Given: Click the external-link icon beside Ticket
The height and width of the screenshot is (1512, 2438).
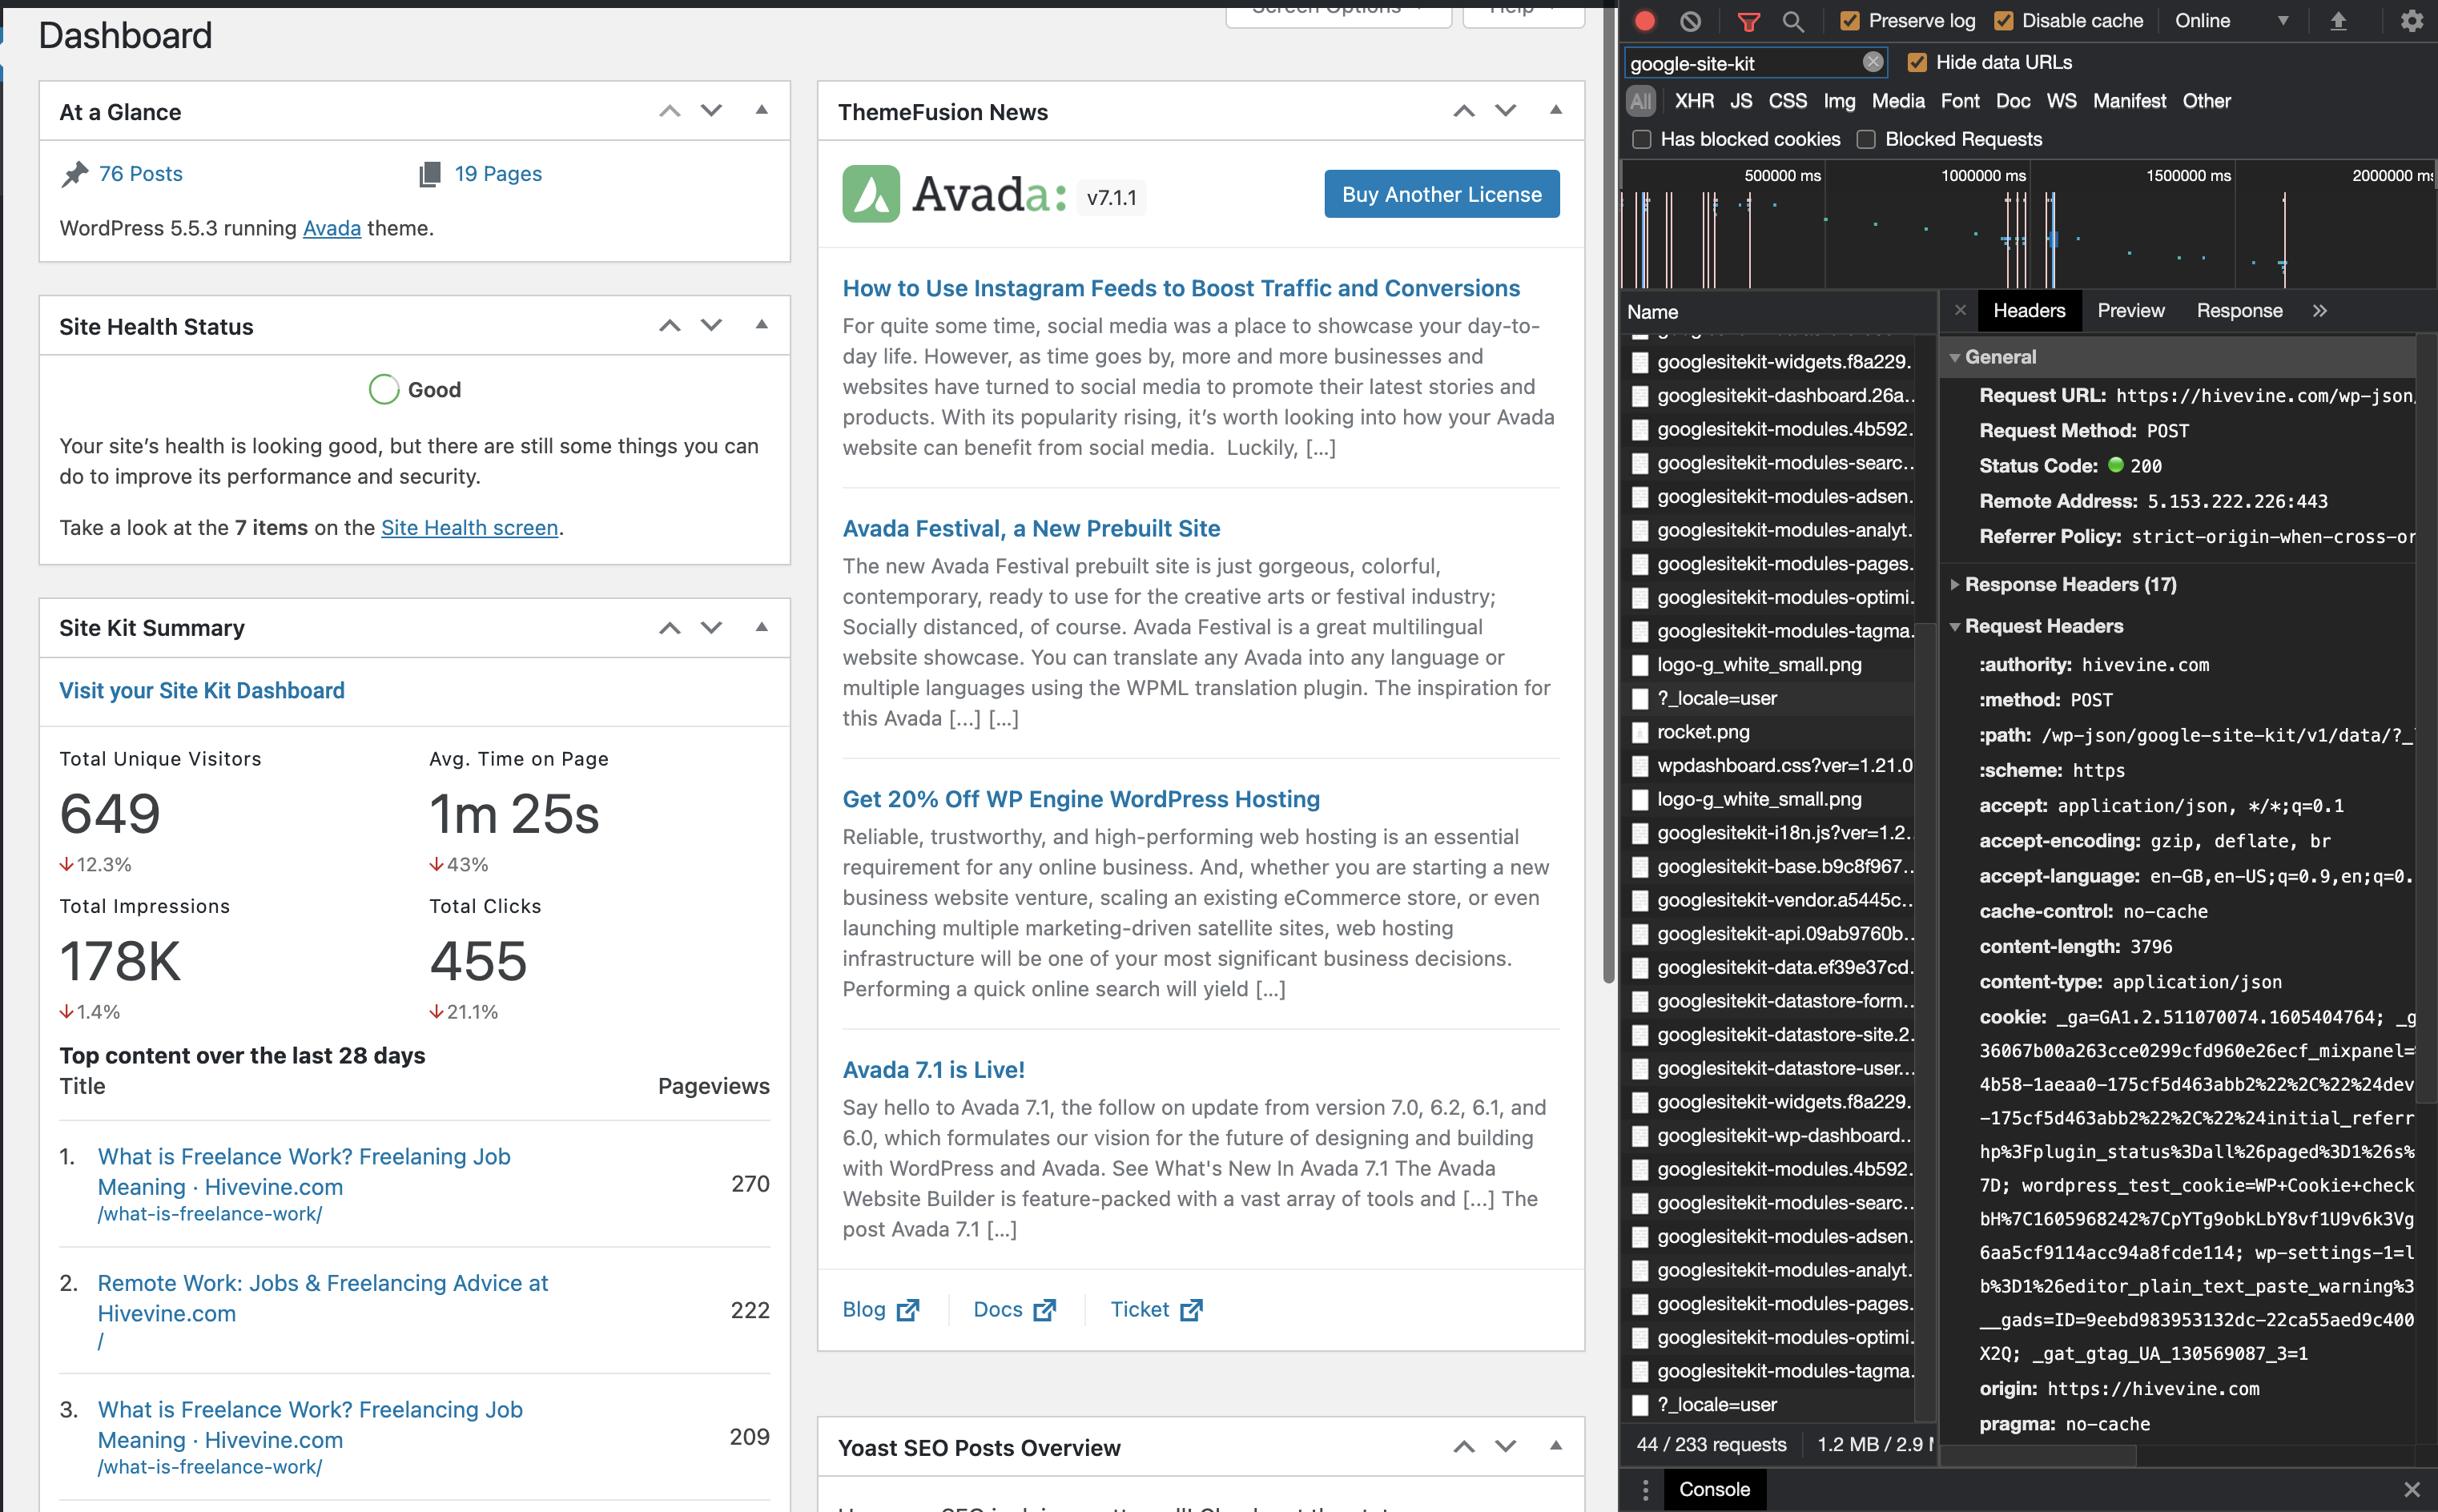Looking at the screenshot, I should pos(1193,1309).
